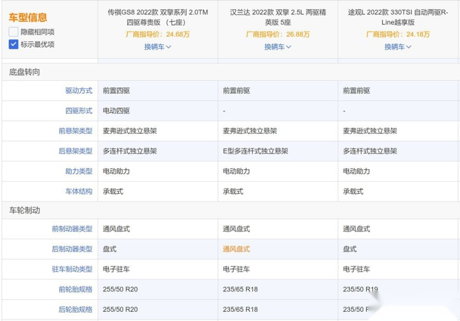Click the 前轮胎规格 parameter link
This screenshot has width=460, height=321.
click(76, 289)
